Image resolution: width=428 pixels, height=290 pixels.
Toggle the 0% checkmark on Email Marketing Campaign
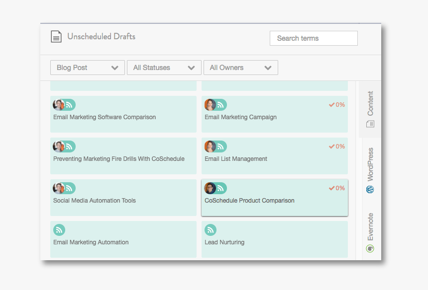[332, 105]
